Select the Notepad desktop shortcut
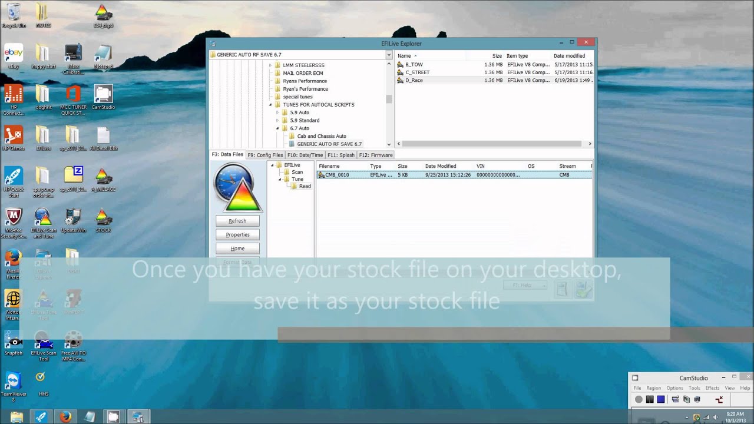Image resolution: width=754 pixels, height=424 pixels. click(103, 57)
